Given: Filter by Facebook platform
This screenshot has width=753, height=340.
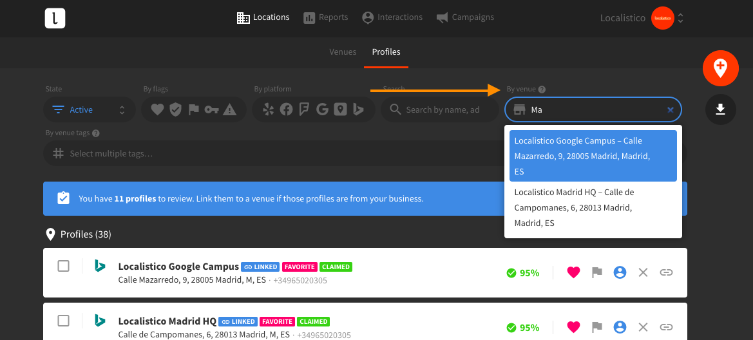Looking at the screenshot, I should pos(286,110).
